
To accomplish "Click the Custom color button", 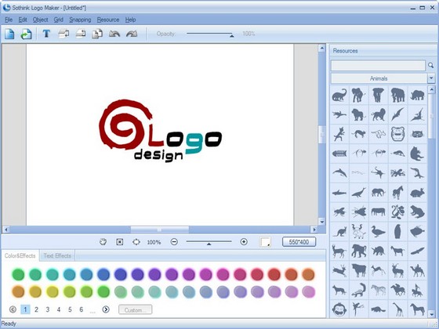I will point(135,309).
